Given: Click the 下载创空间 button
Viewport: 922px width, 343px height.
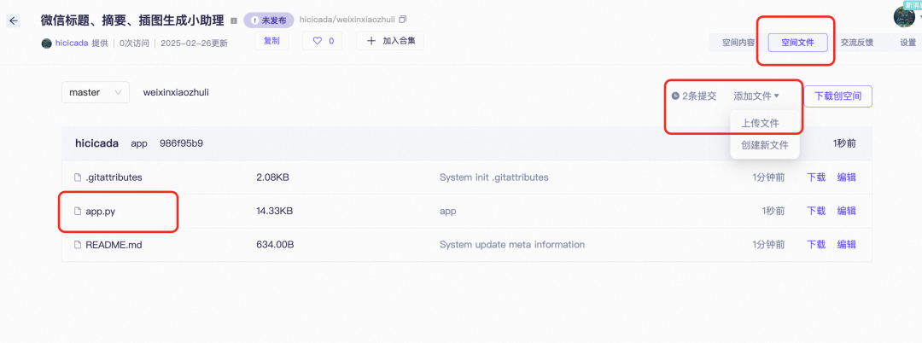Looking at the screenshot, I should (837, 96).
